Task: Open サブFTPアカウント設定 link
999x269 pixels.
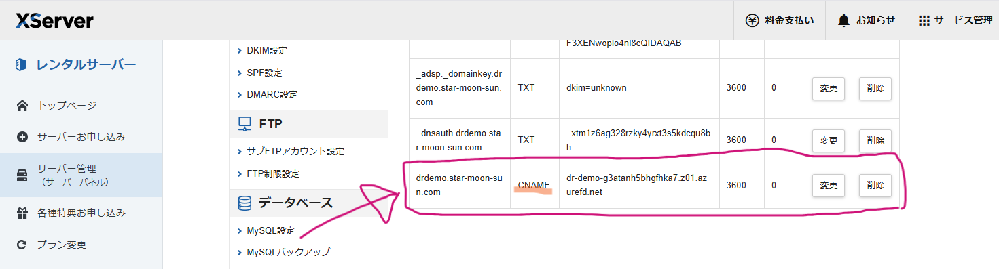Action: click(x=295, y=151)
